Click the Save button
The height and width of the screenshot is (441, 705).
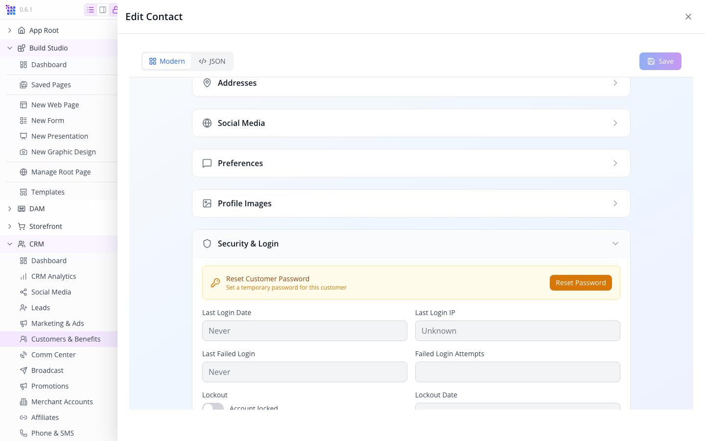pos(660,61)
